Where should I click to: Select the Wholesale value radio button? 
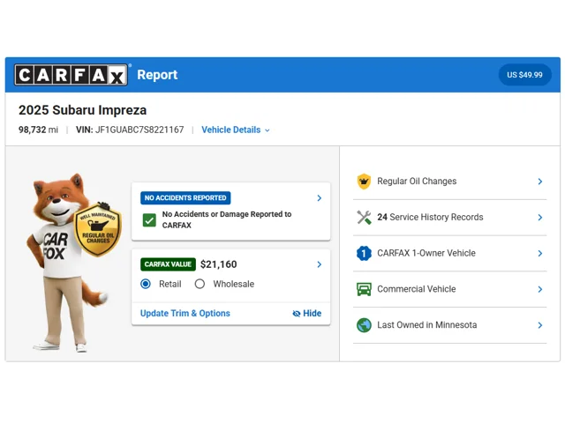[200, 284]
